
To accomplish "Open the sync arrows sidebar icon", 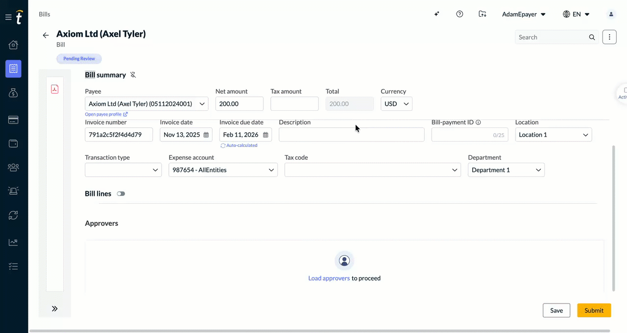I will [13, 215].
